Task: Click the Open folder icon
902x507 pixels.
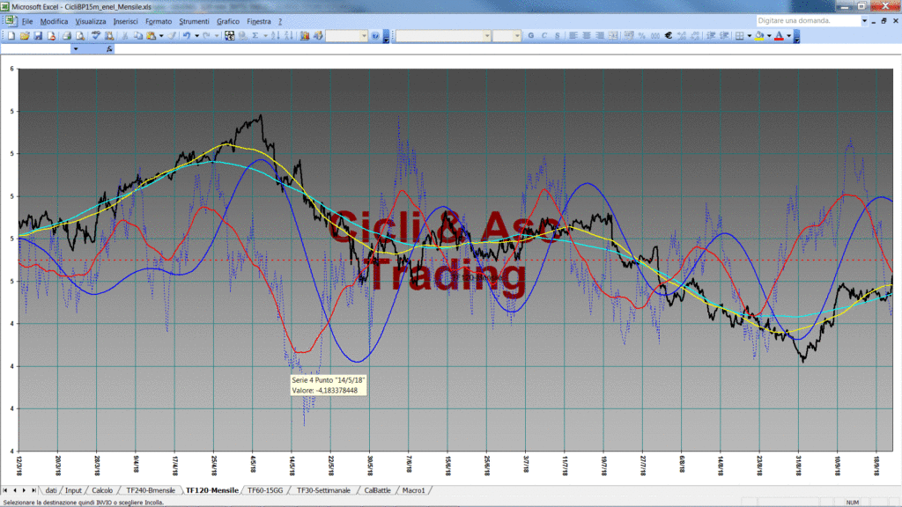Action: click(25, 35)
